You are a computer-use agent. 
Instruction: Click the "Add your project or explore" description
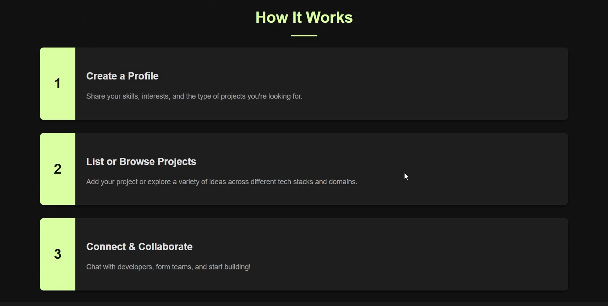222,182
